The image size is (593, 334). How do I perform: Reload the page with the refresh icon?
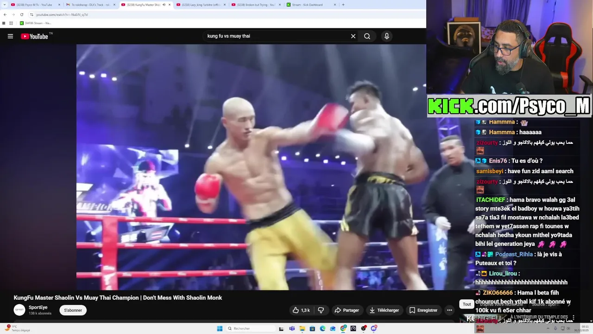[x=22, y=14]
